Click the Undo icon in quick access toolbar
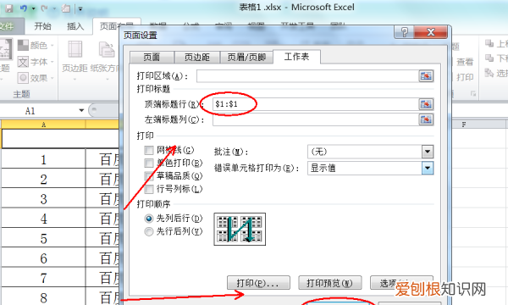Image resolution: width=508 pixels, height=305 pixels. 24,8
